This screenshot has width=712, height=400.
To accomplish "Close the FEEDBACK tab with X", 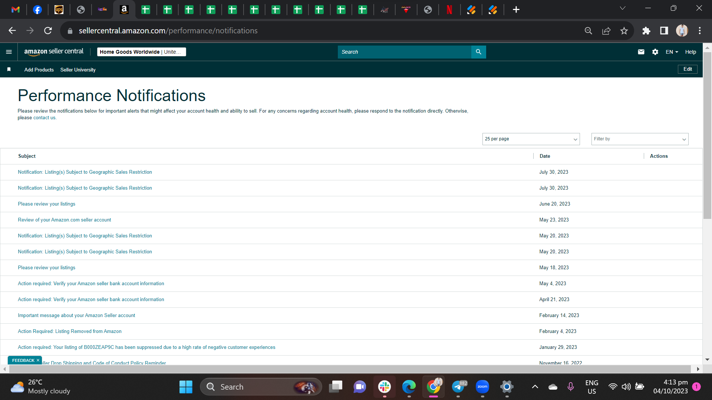I will pos(38,360).
